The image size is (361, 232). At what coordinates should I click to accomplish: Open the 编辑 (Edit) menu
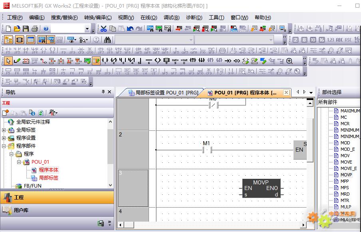(37, 18)
